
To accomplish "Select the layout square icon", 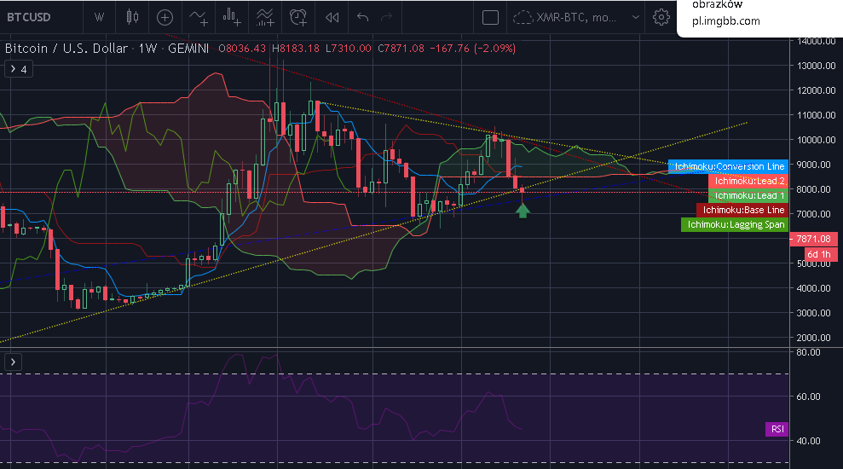I will pyautogui.click(x=490, y=18).
